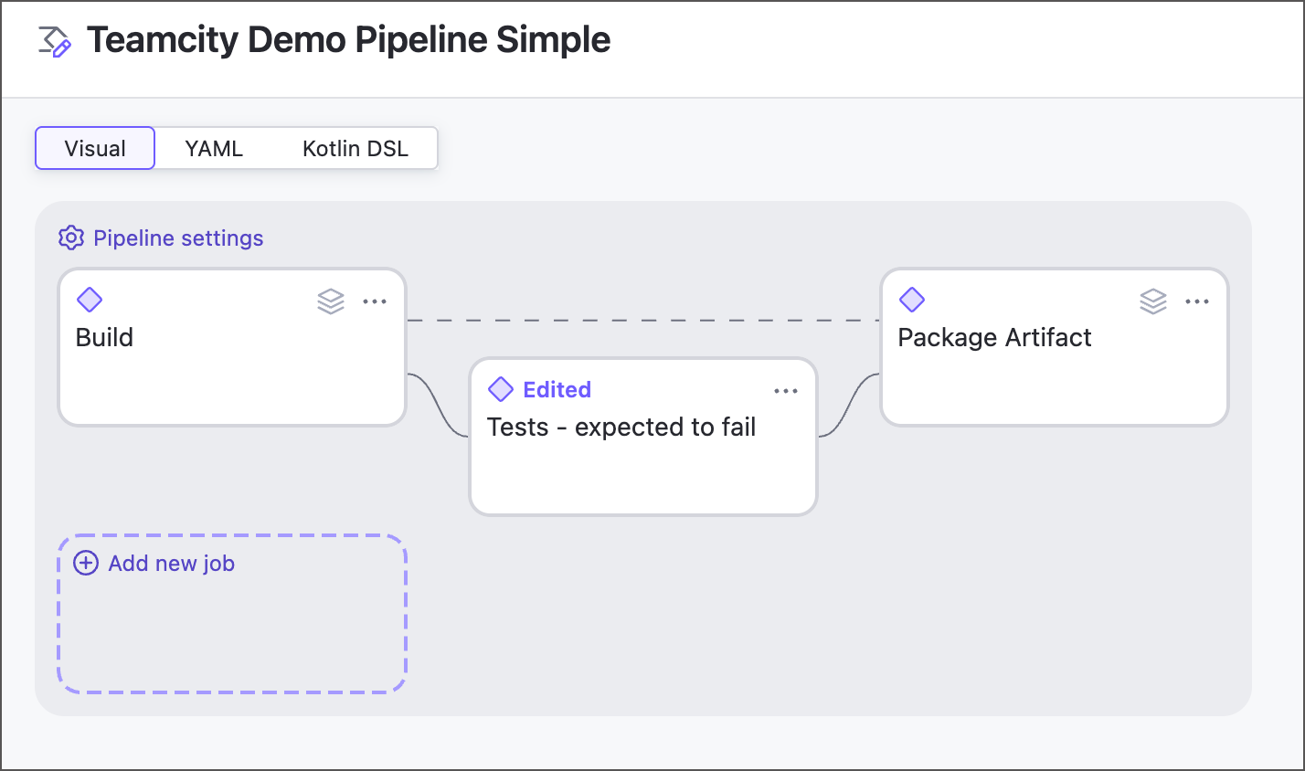Click the diamond icon on Tests job card
1305x771 pixels.
coord(501,389)
